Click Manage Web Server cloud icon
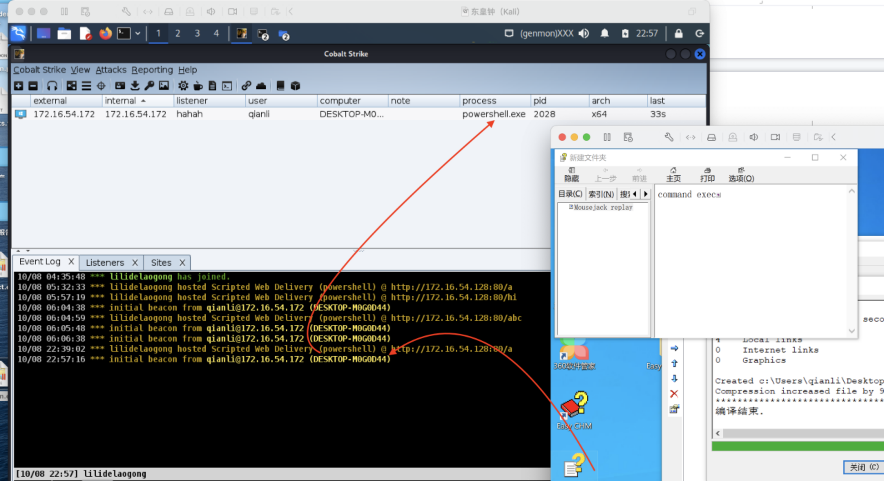Image resolution: width=884 pixels, height=481 pixels. (x=261, y=86)
